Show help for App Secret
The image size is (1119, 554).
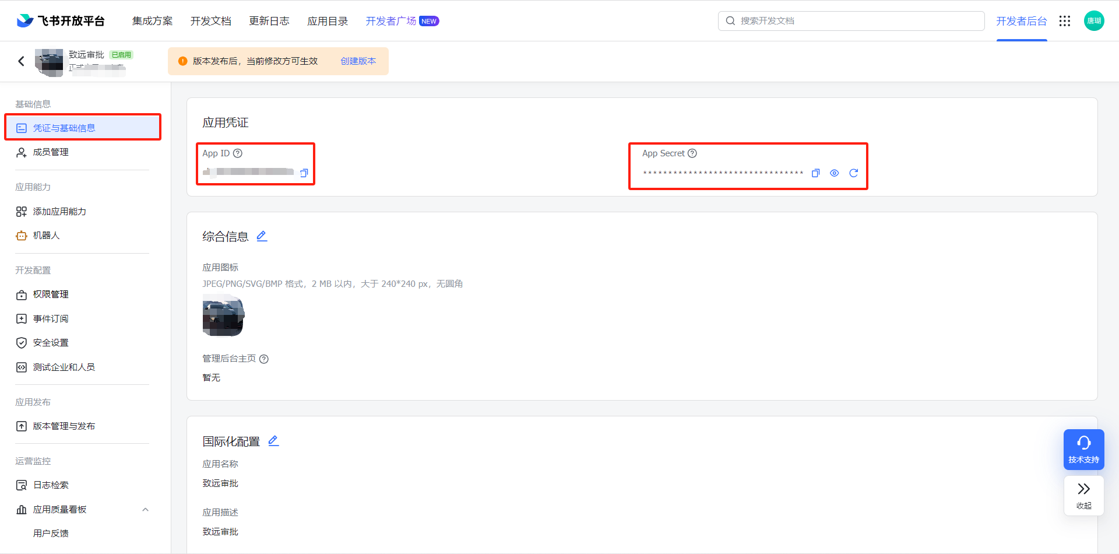(692, 153)
